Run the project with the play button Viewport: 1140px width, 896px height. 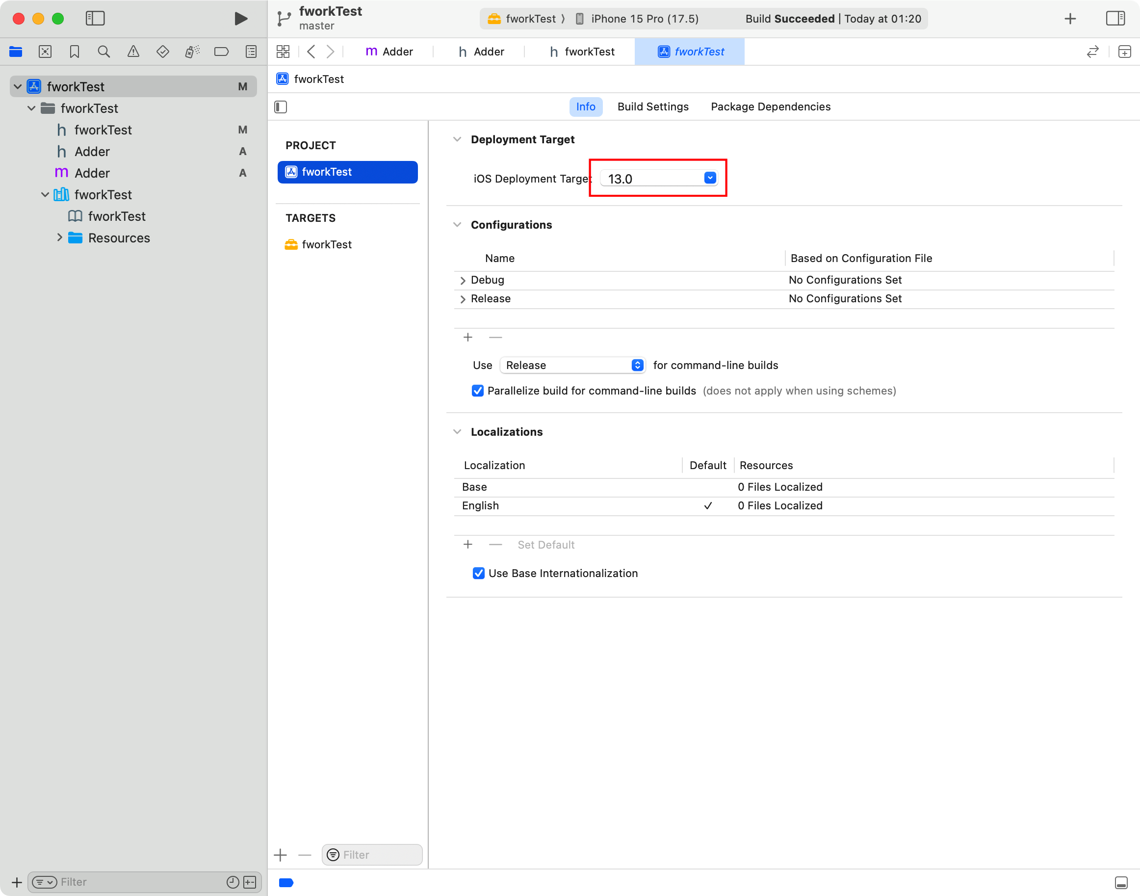click(x=241, y=19)
